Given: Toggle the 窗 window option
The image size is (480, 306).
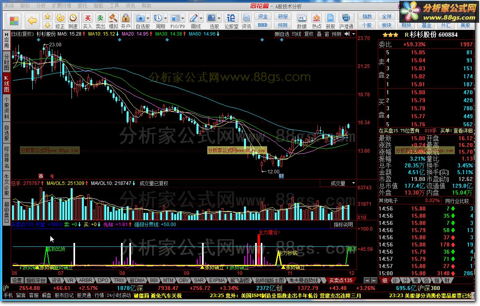Looking at the screenshot, I should pyautogui.click(x=327, y=34).
